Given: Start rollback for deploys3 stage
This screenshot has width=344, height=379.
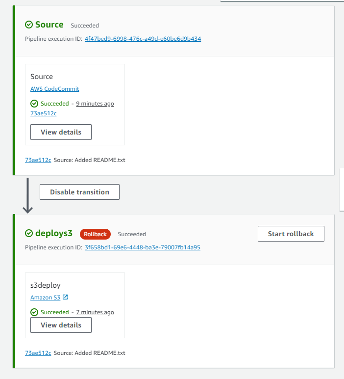Looking at the screenshot, I should (291, 234).
